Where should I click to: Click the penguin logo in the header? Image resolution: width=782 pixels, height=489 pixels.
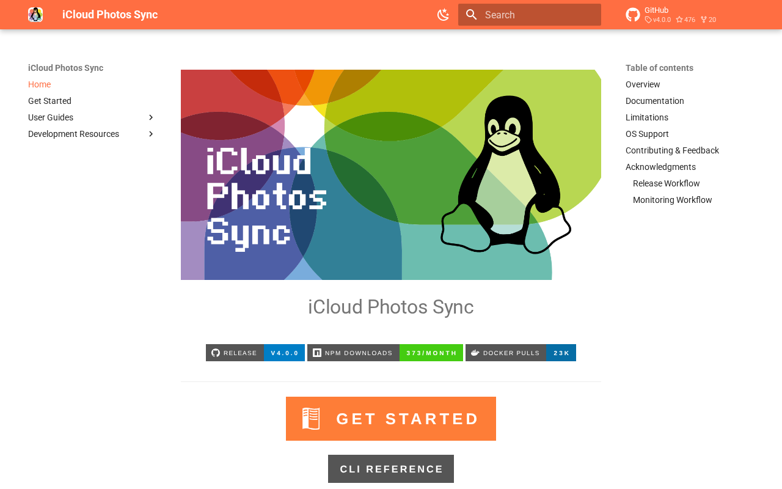coord(35,15)
